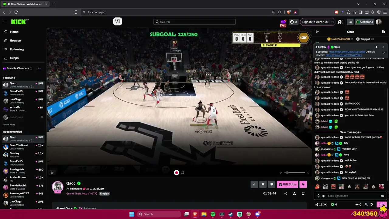The height and width of the screenshot is (219, 389).
Task: Open DeenTheGreat in Recommended list
Action: (x=23, y=147)
